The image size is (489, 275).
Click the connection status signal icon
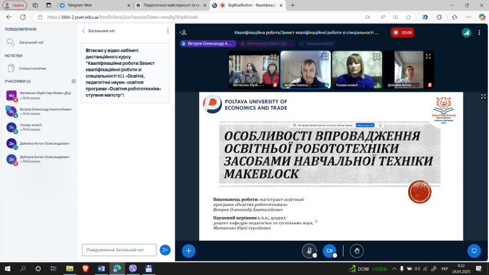click(x=466, y=32)
